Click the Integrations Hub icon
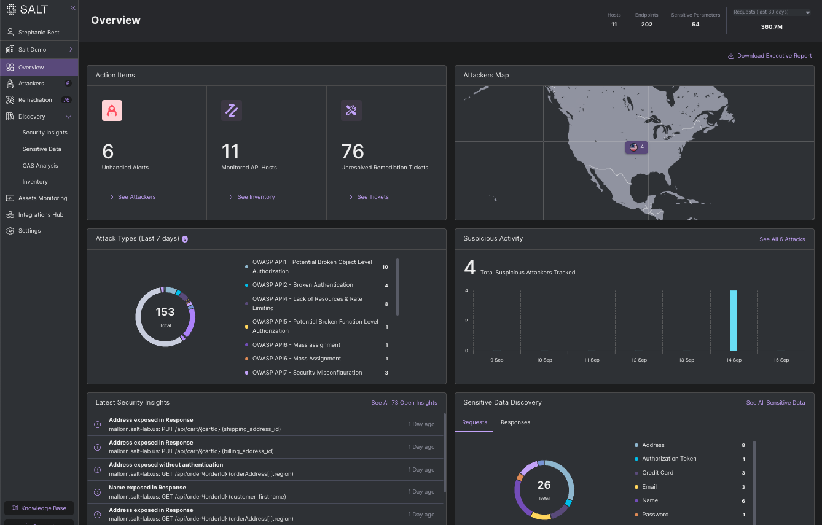 coord(10,215)
